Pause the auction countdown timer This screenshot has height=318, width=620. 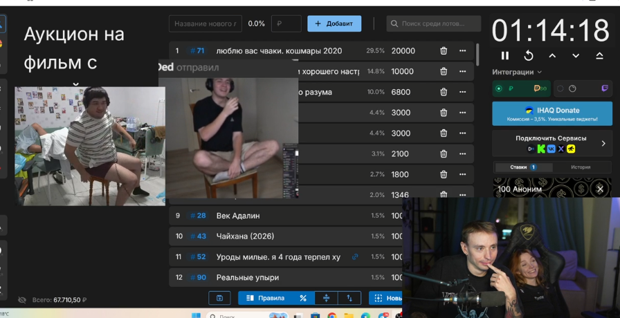[505, 56]
